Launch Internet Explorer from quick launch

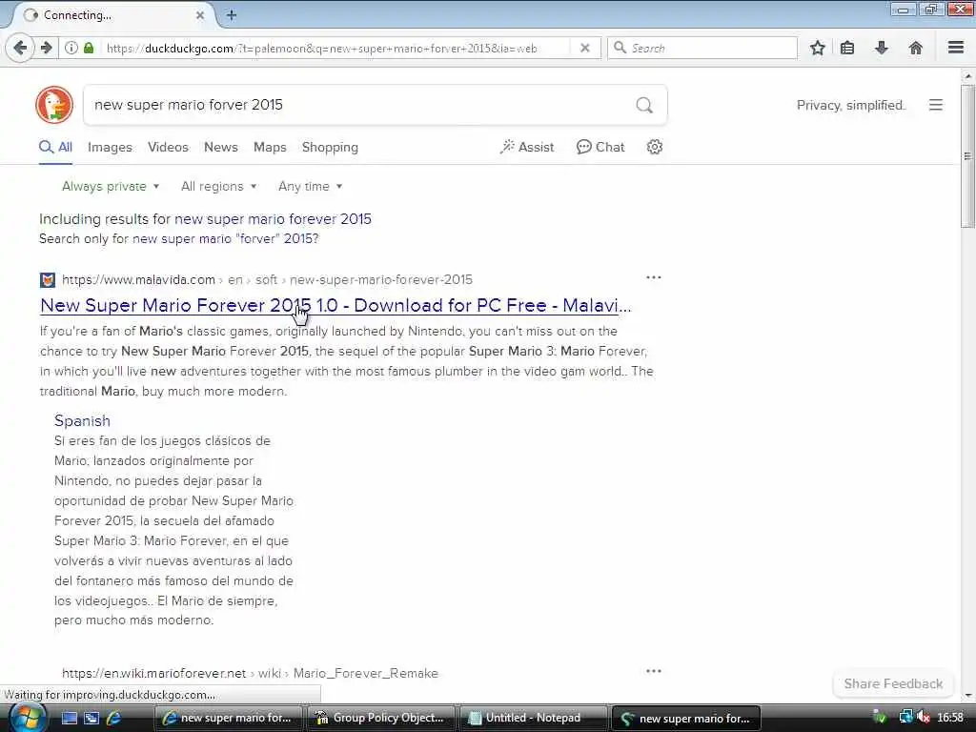tap(114, 718)
